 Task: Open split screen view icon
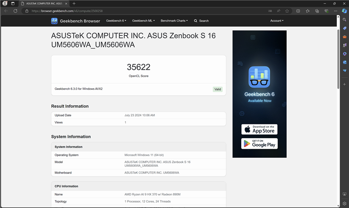298,11
